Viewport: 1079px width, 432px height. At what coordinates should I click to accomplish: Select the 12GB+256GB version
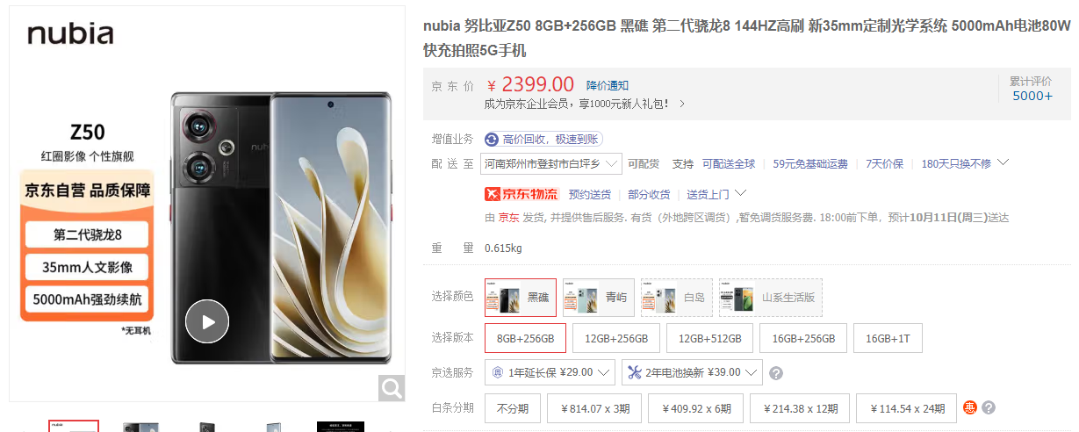[x=615, y=338]
